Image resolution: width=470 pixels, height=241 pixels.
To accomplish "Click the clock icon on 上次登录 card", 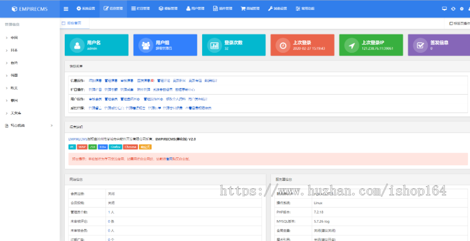I will point(283,45).
